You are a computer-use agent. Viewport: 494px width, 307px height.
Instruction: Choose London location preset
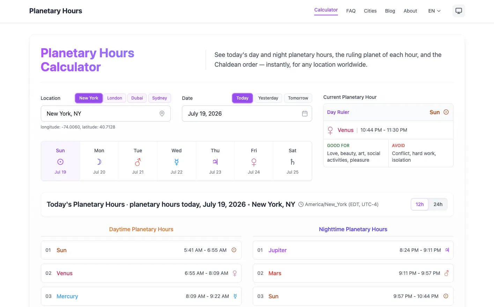(115, 98)
